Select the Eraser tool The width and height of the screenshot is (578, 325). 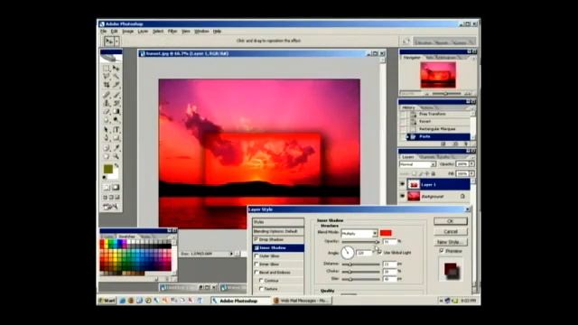coord(107,112)
